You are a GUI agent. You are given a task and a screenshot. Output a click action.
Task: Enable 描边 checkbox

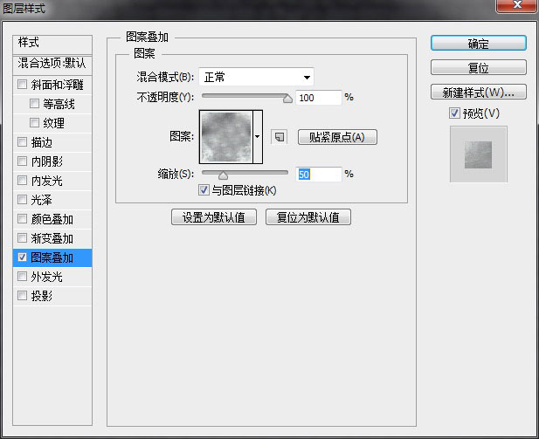(x=23, y=142)
